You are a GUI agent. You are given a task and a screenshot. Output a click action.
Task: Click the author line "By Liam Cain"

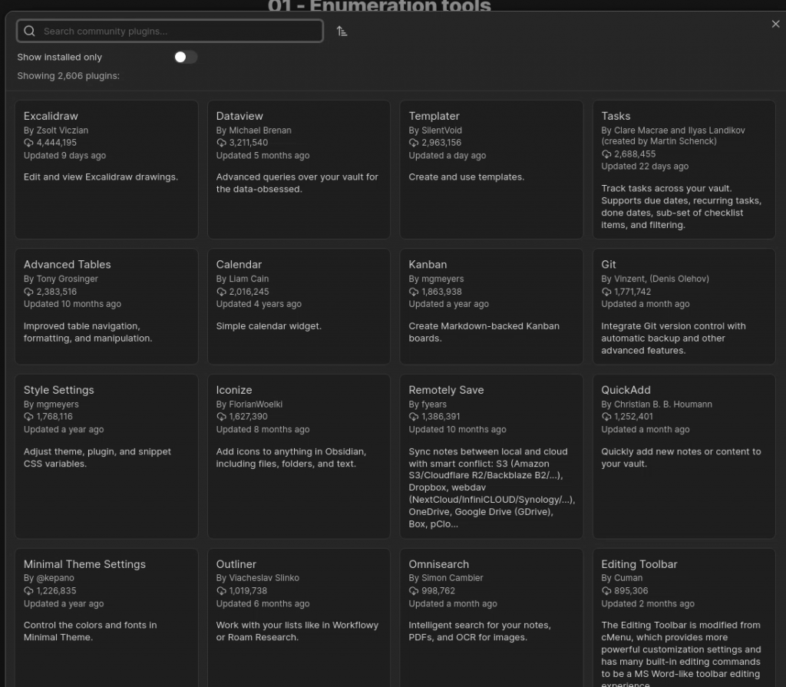click(x=242, y=279)
